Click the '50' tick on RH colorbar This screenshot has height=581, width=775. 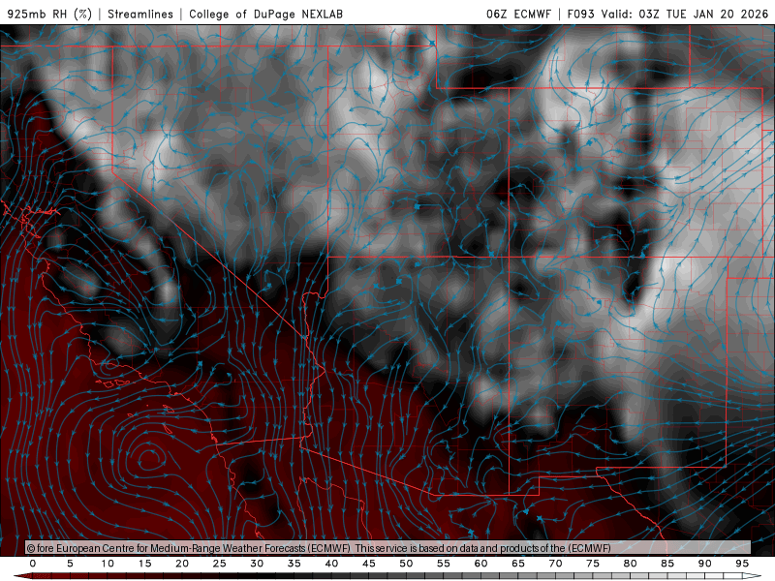pos(406,564)
